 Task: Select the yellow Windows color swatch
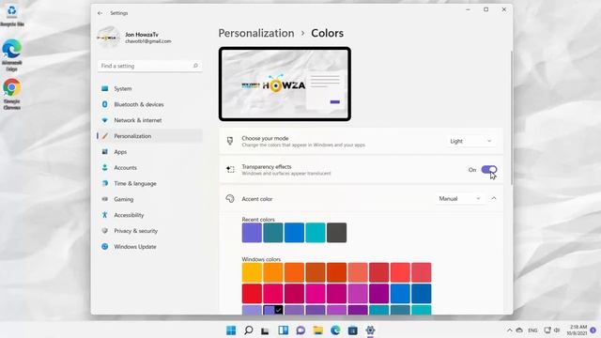point(252,272)
